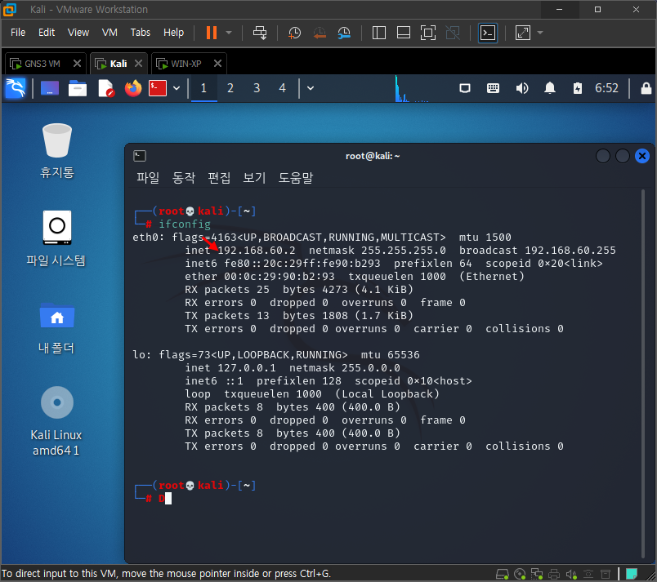Click terminal window title bar icon
Viewport: 657px width, 582px height.
click(140, 156)
